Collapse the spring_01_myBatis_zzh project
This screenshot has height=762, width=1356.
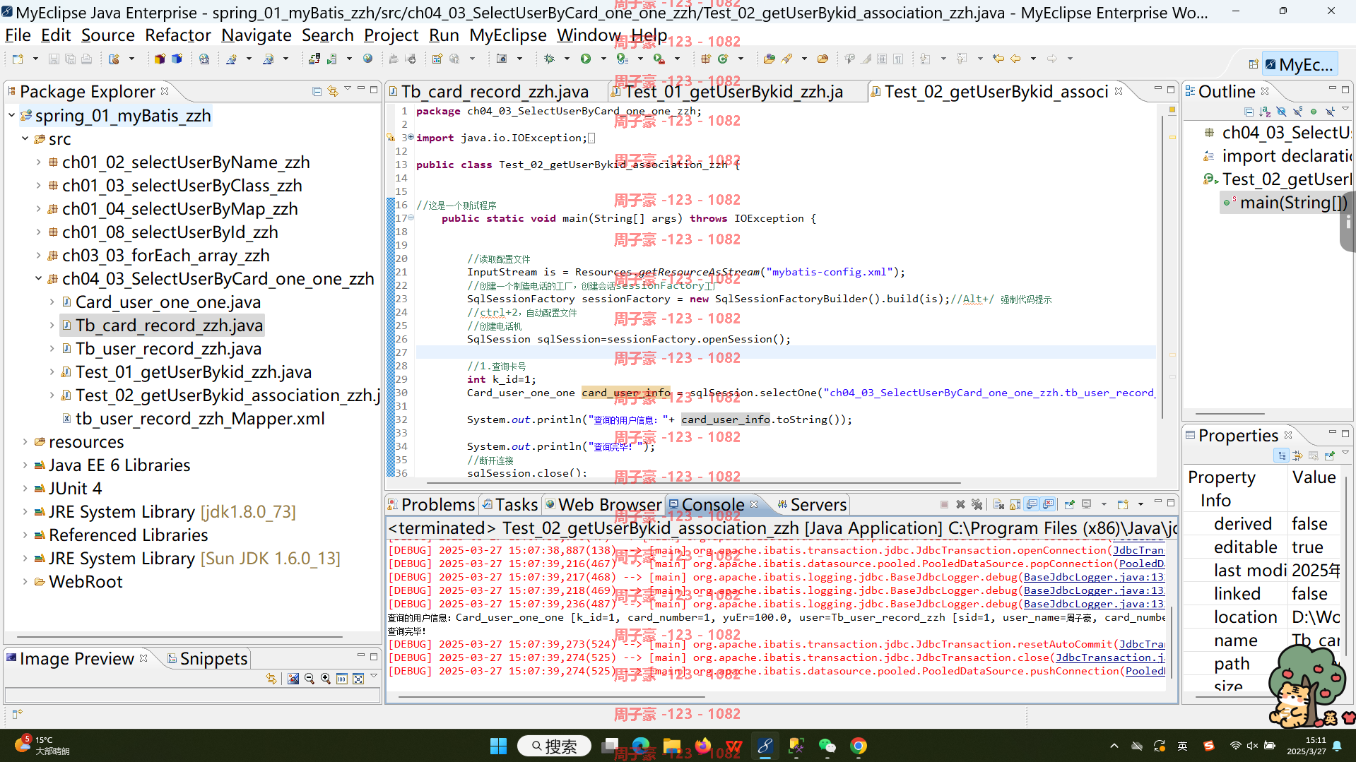coord(11,115)
